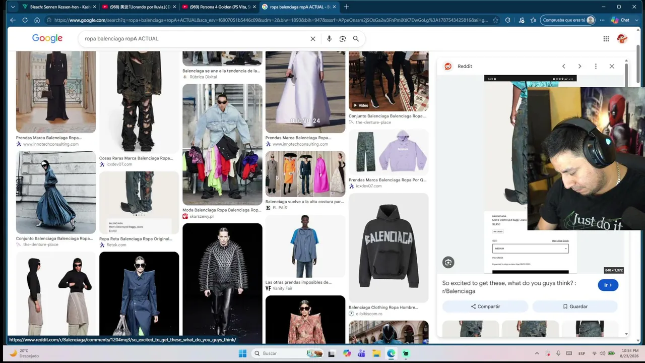Show the previous image in the preview panel
Image resolution: width=645 pixels, height=363 pixels.
pyautogui.click(x=564, y=66)
